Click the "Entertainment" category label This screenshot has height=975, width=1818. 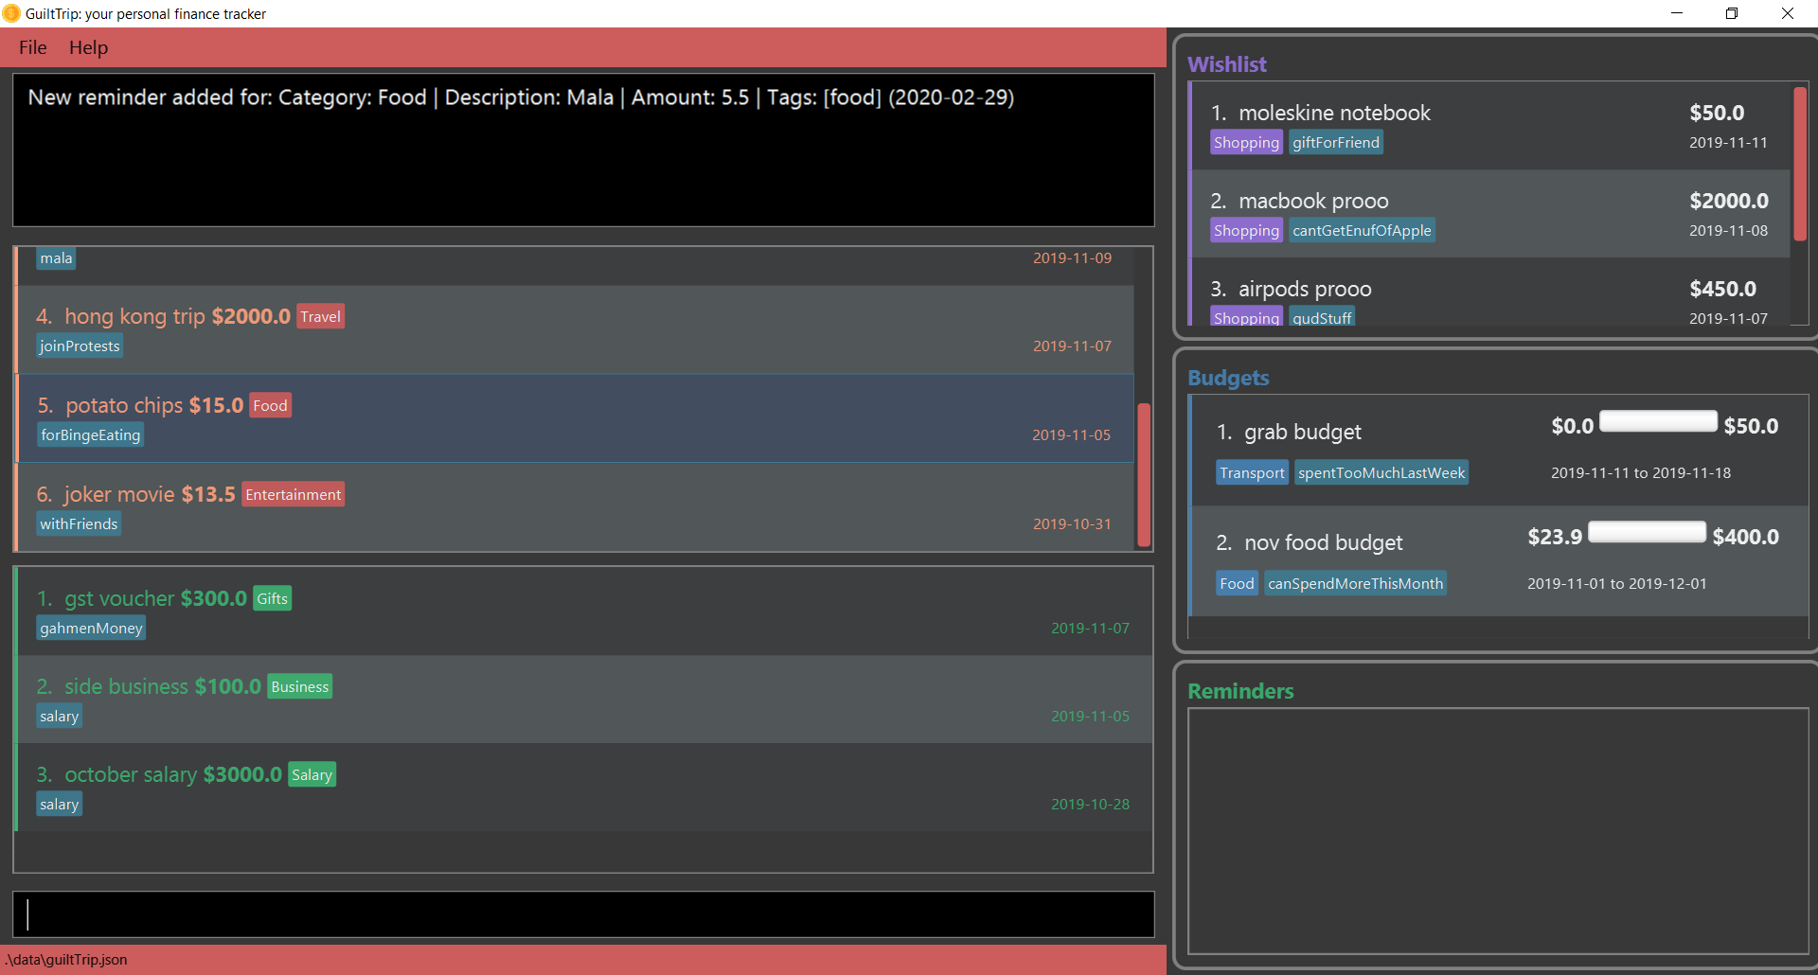pos(293,494)
